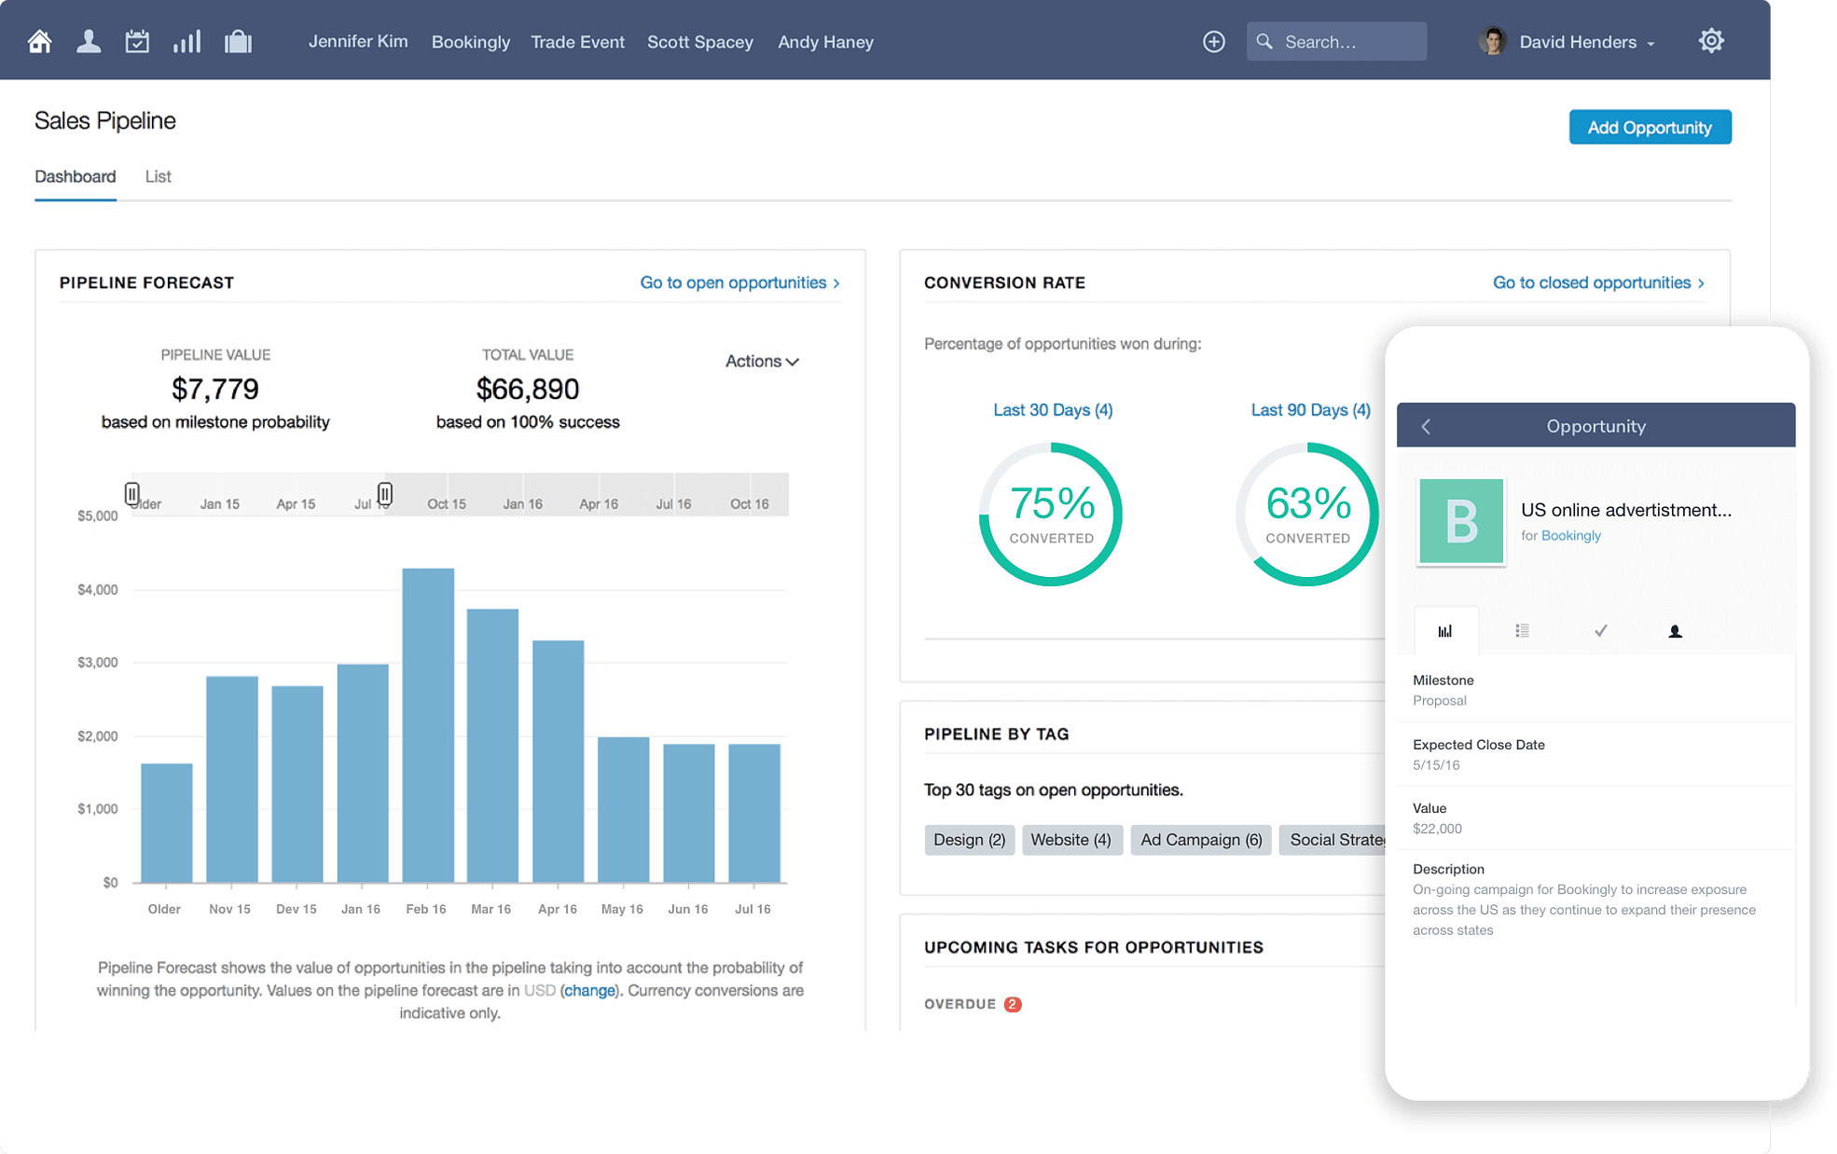Select the tasks checkmark tab on Opportunity card
Image resolution: width=1837 pixels, height=1154 pixels.
click(1600, 630)
